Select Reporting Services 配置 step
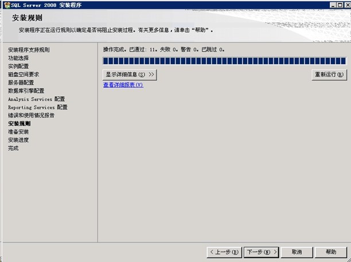Image resolution: width=351 pixels, height=262 pixels. tap(38, 107)
